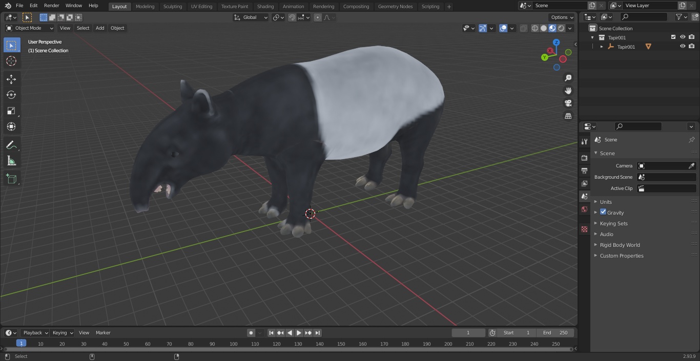Image resolution: width=700 pixels, height=361 pixels.
Task: Click the zoom viewport magnifier icon
Action: (568, 78)
